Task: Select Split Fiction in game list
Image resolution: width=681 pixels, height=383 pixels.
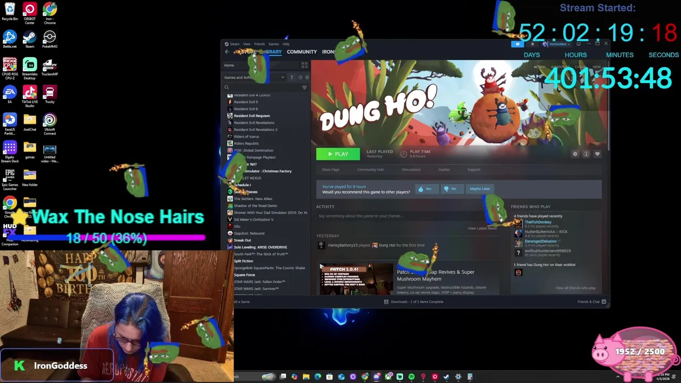Action: 243,261
